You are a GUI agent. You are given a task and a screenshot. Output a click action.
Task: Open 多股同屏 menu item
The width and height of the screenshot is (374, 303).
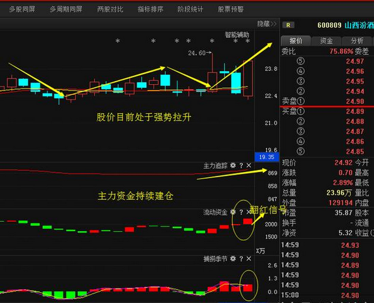[22, 9]
